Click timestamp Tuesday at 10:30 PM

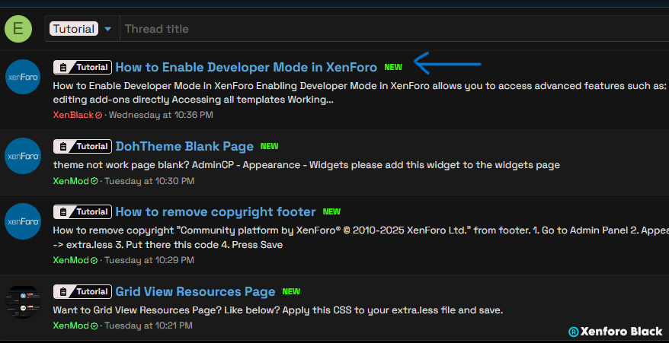[x=149, y=181]
